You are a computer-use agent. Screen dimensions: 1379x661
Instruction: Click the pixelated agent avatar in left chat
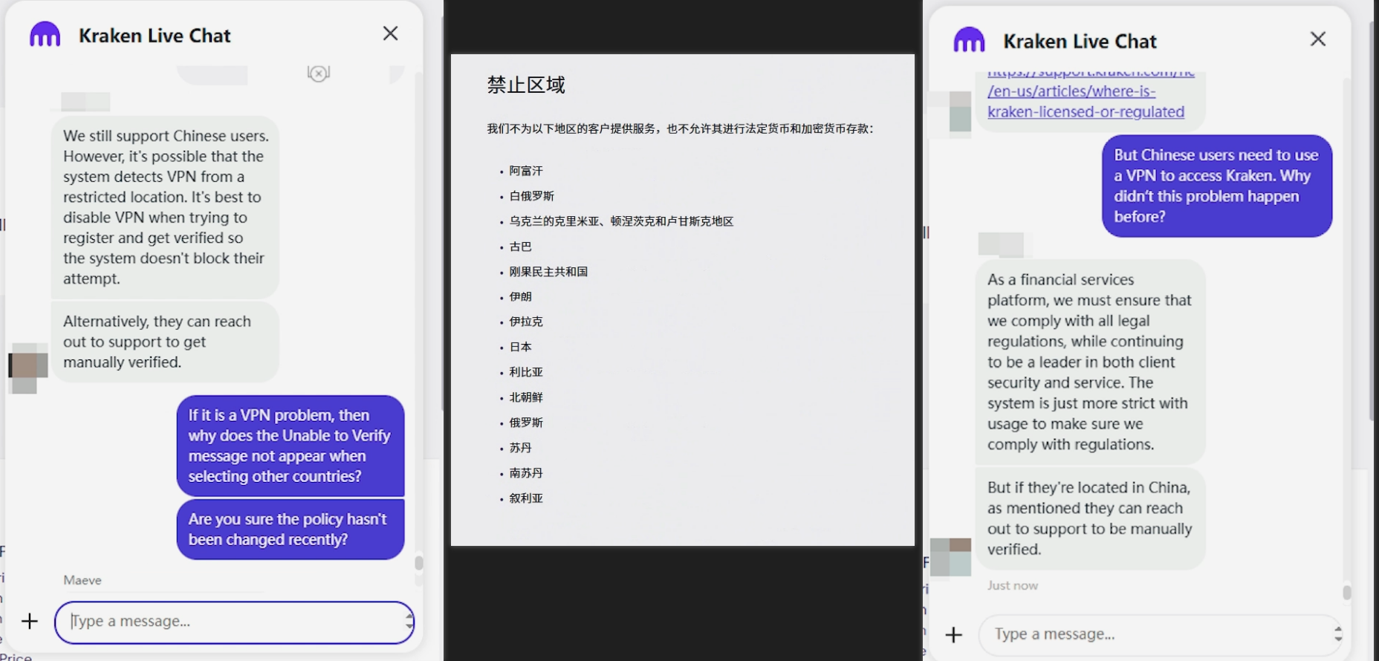[x=28, y=368]
